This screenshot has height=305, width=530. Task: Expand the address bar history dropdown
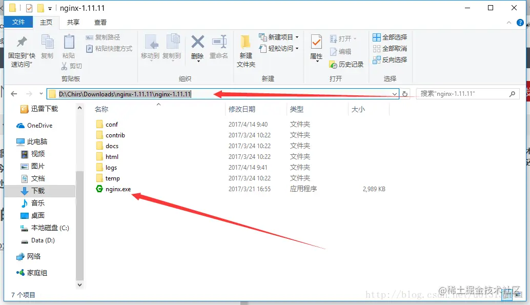point(395,94)
